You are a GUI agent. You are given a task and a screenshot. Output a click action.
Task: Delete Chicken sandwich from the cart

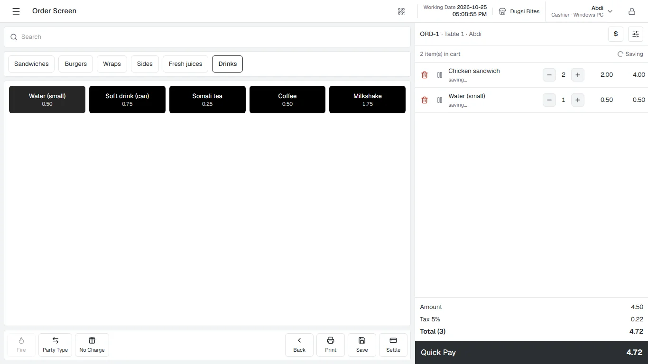pos(425,75)
